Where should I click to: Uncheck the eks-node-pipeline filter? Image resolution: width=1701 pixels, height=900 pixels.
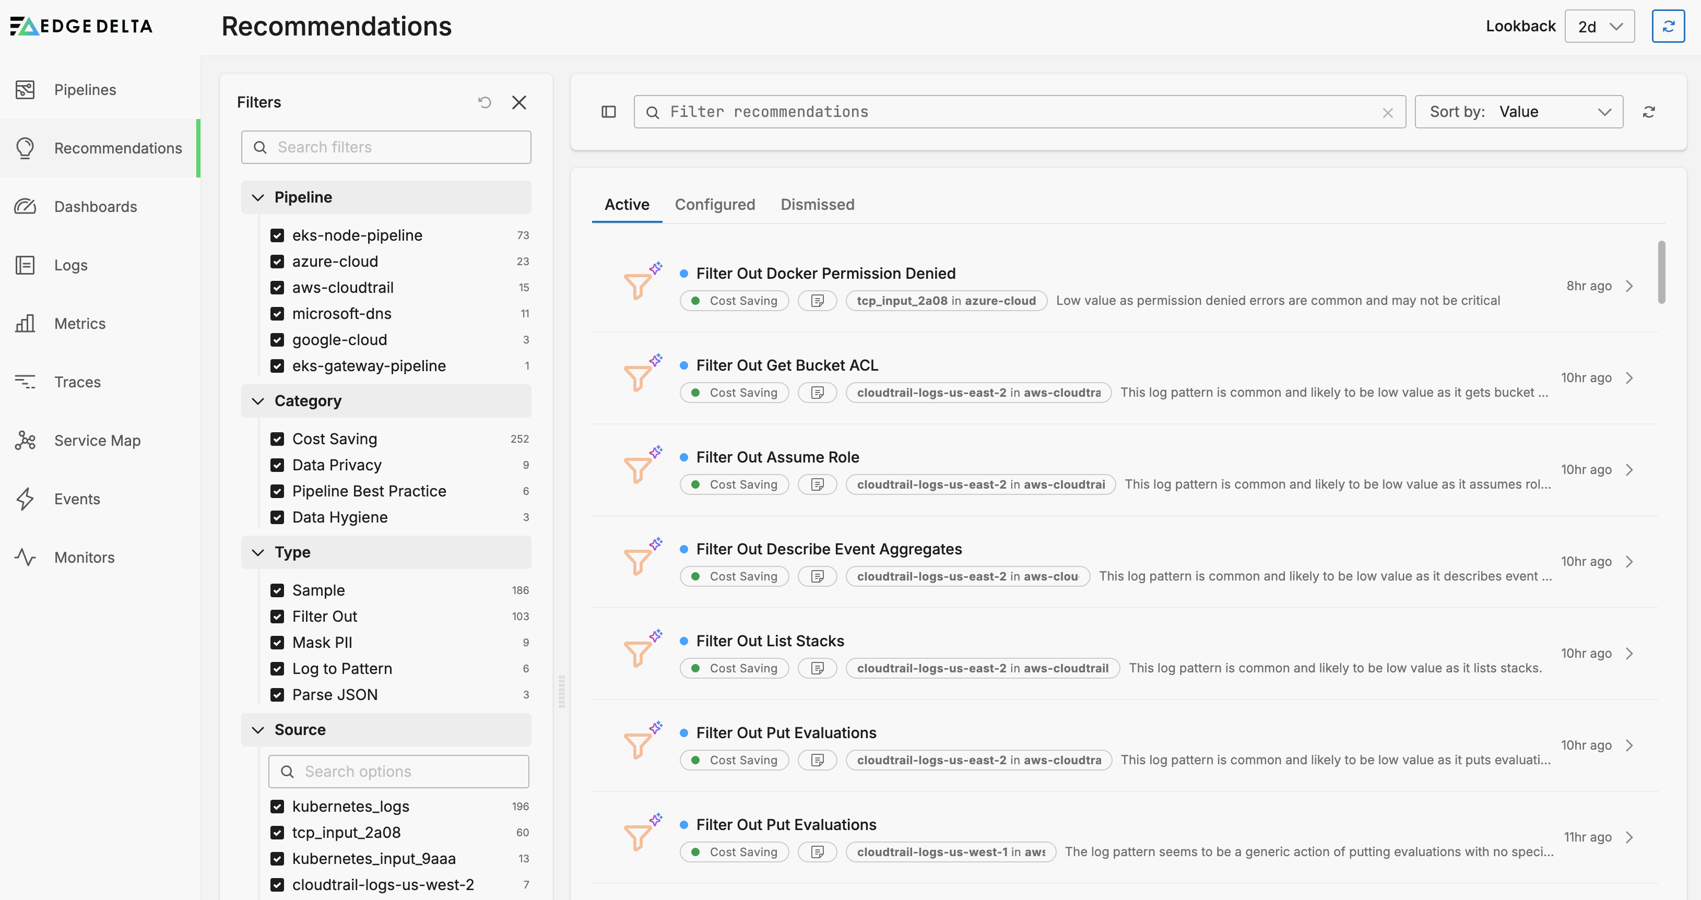(277, 235)
